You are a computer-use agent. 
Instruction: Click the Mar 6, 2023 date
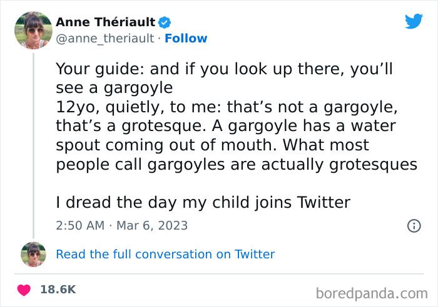click(x=152, y=225)
